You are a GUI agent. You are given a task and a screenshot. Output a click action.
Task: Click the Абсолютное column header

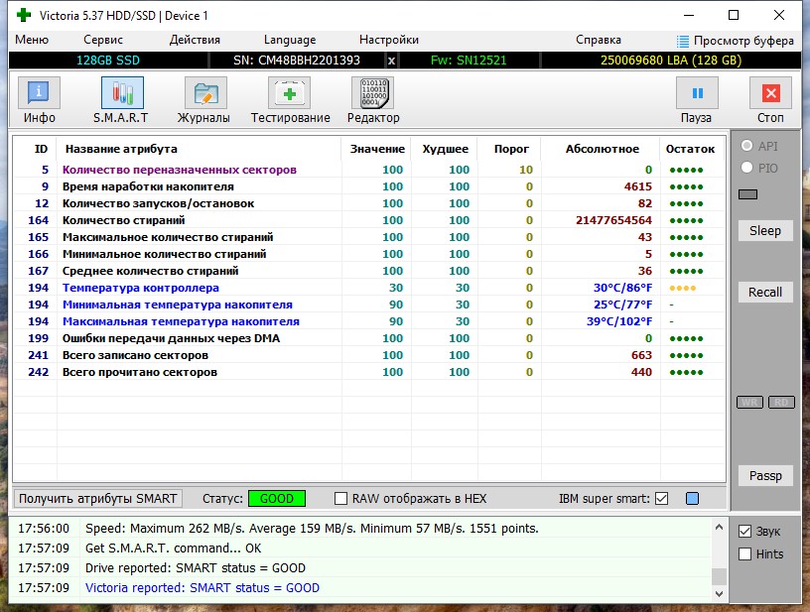[603, 149]
